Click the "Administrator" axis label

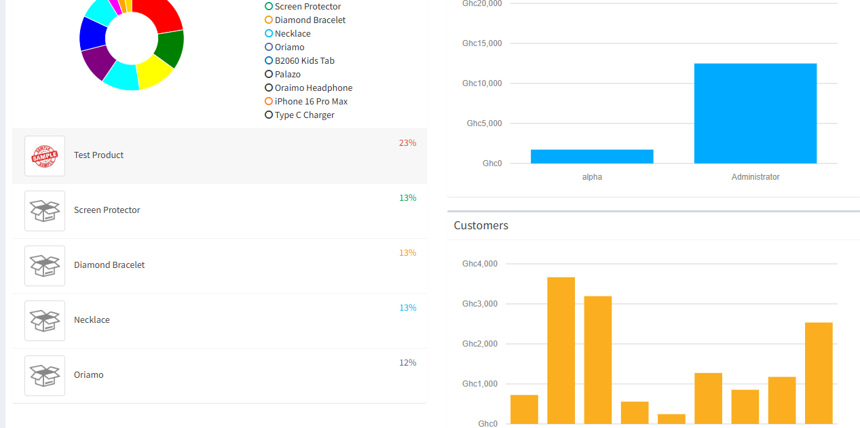click(x=755, y=177)
